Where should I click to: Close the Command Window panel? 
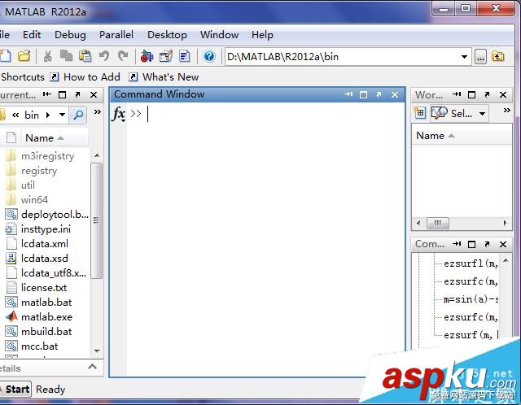click(395, 95)
